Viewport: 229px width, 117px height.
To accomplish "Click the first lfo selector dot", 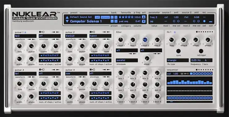I will [x=197, y=32].
